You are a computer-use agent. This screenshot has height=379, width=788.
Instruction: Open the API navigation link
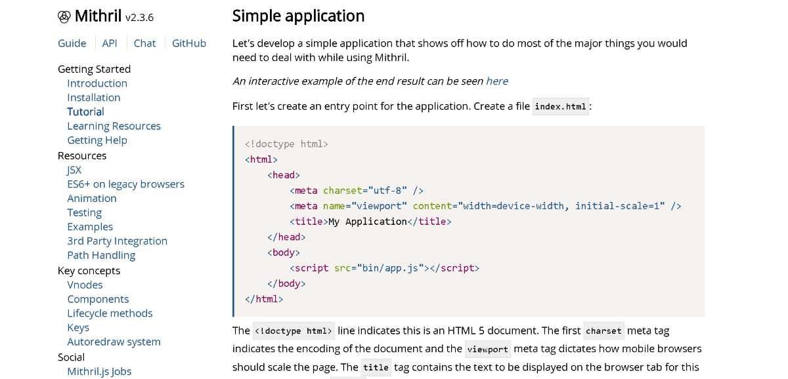point(110,43)
